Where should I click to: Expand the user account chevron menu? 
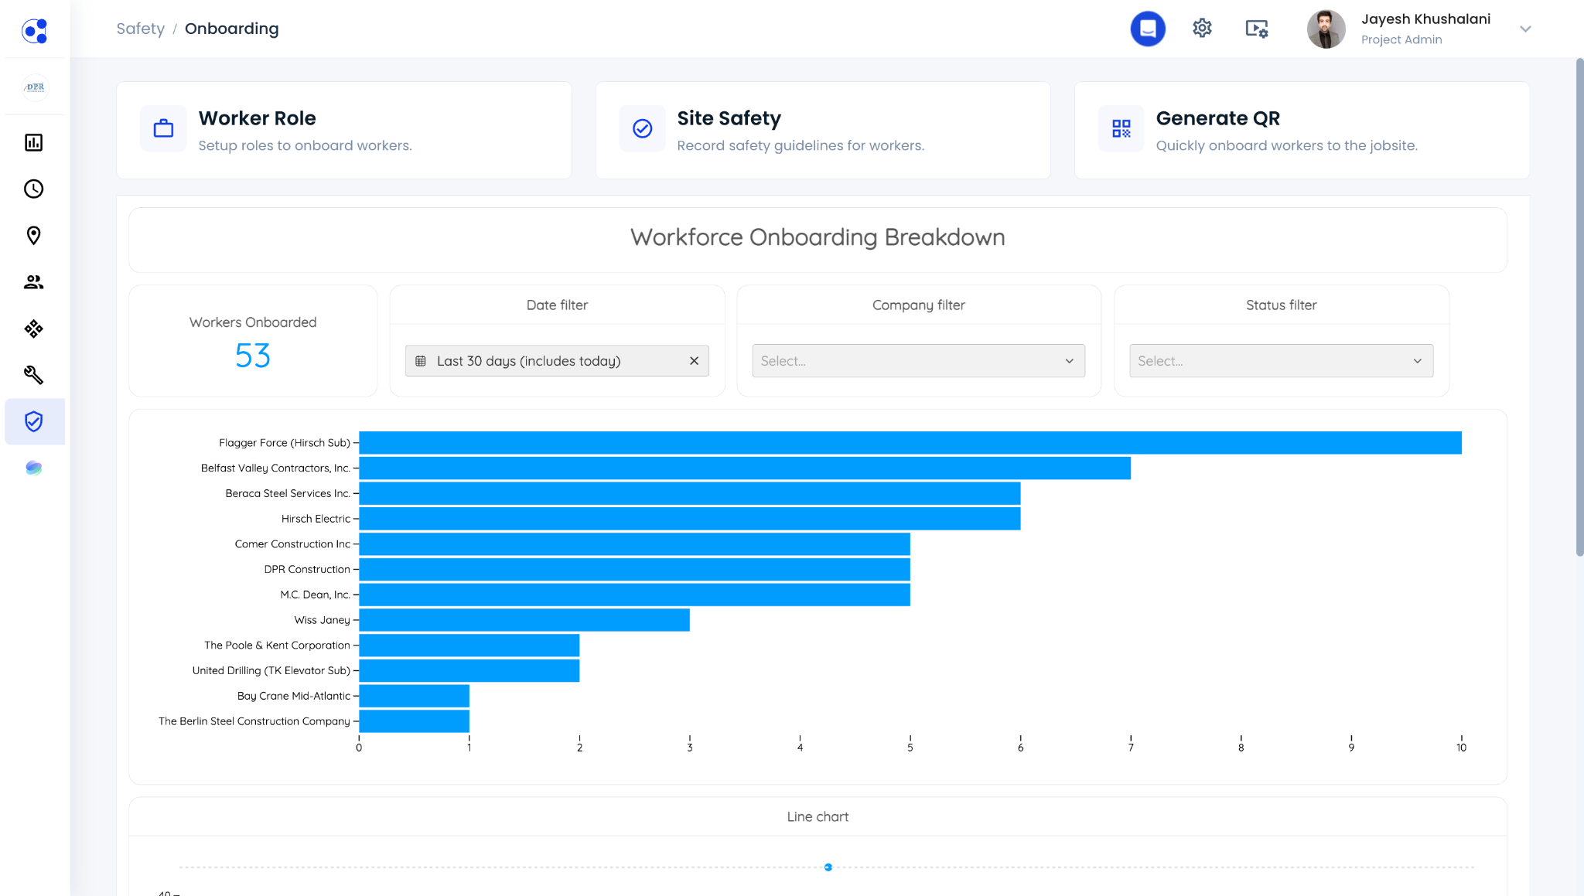tap(1525, 29)
